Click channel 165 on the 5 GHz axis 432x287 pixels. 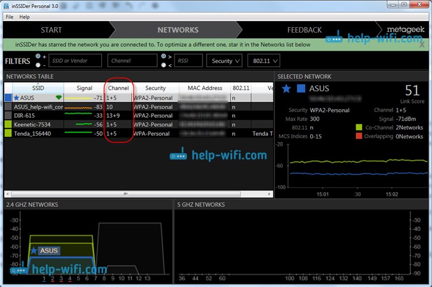tap(399, 278)
